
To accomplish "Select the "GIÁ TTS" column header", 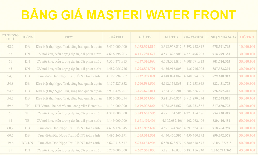I will [x=145, y=37].
